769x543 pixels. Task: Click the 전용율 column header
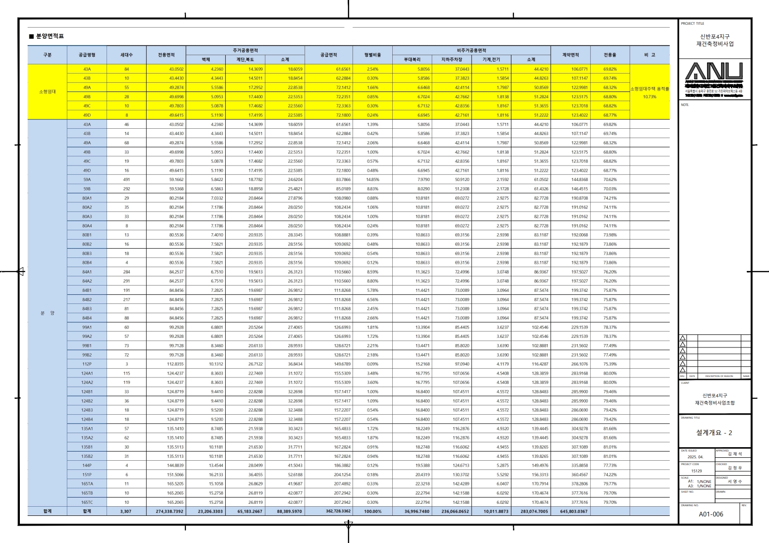click(x=610, y=55)
